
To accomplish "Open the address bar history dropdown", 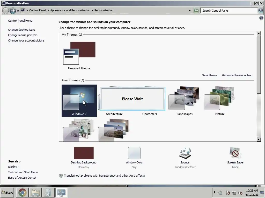I will (190, 10).
